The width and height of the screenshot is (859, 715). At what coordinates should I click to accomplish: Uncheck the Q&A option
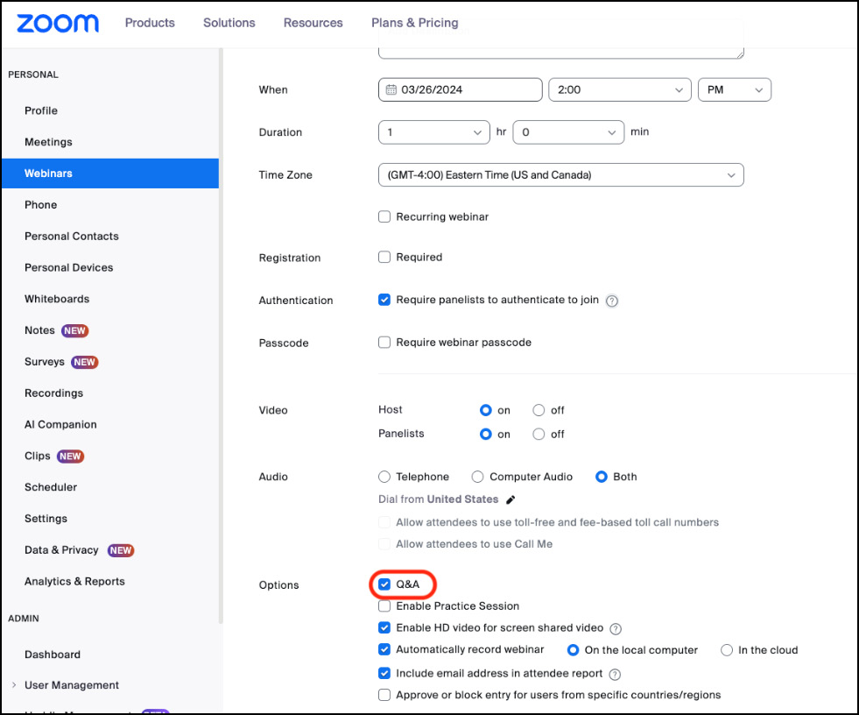coord(384,584)
